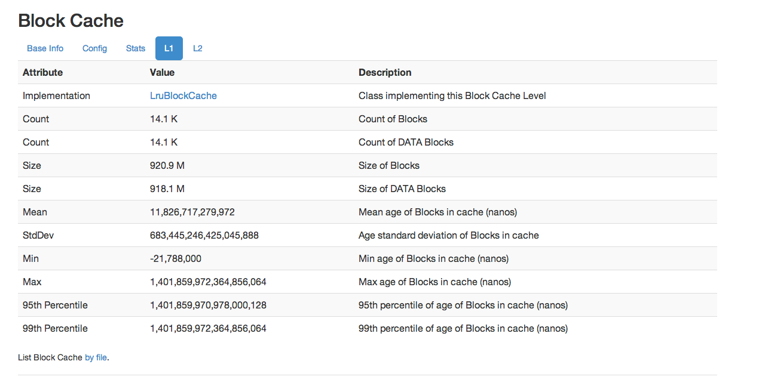Click the 918.1 M size value
The width and height of the screenshot is (765, 392).
[x=167, y=189]
